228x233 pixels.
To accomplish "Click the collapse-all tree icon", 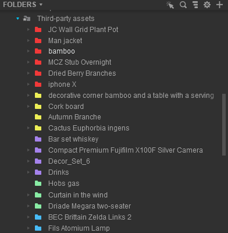I will [x=195, y=5].
